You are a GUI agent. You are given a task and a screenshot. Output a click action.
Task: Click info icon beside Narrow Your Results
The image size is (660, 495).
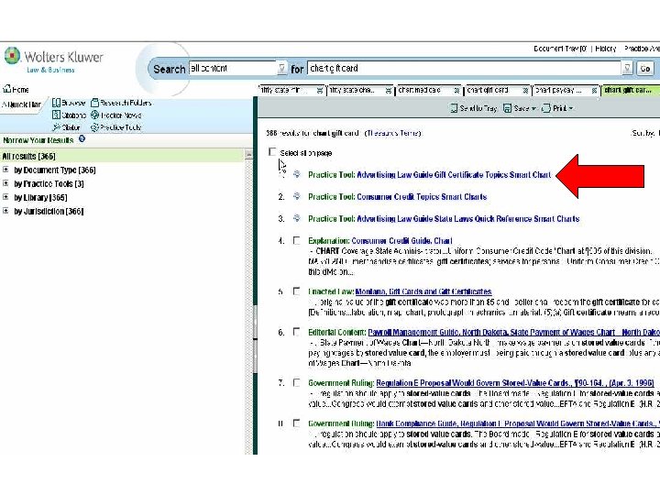(82, 138)
